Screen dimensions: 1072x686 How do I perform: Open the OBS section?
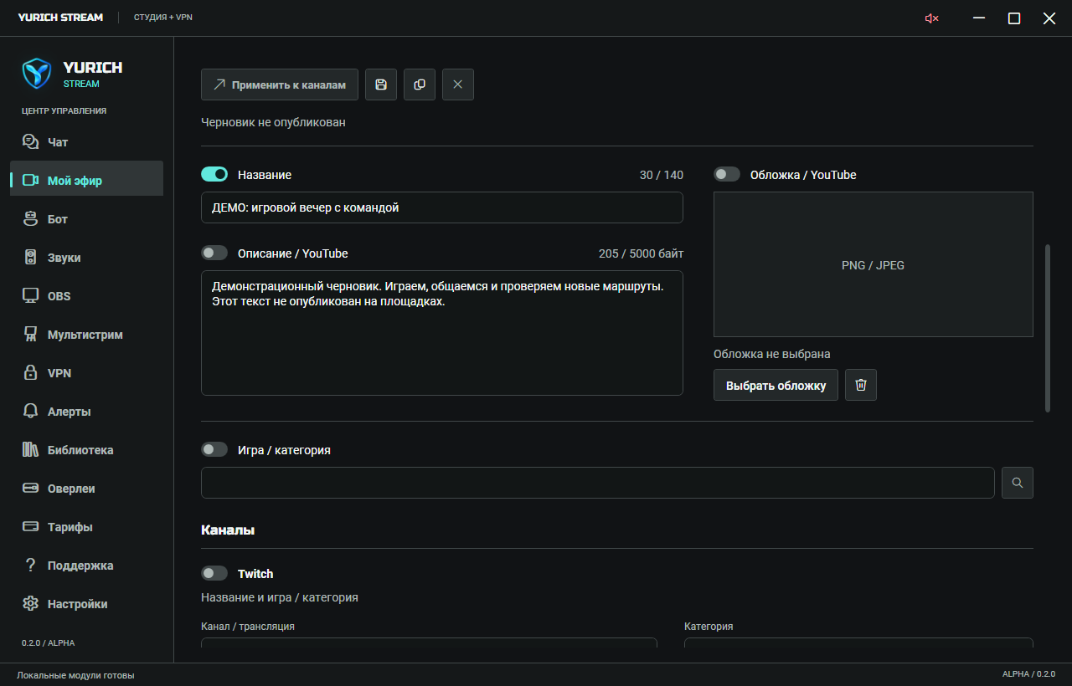(86, 296)
